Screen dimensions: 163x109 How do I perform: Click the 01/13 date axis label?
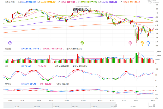point(67,101)
